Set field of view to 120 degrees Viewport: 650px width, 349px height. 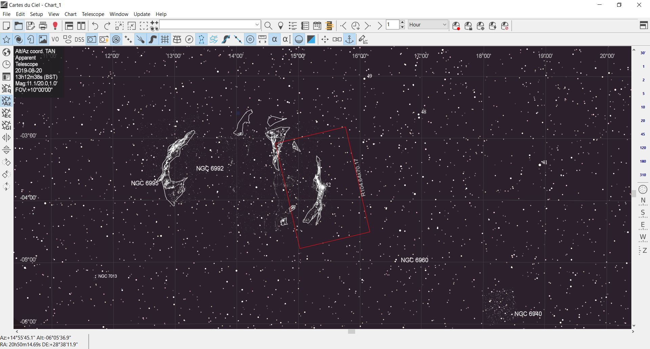tap(643, 148)
